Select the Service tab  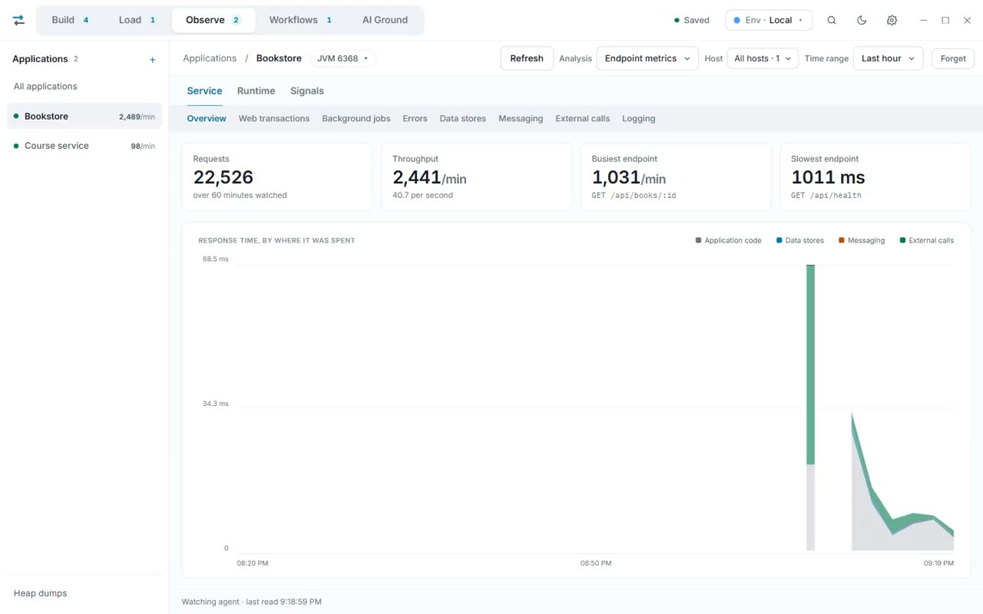click(204, 91)
